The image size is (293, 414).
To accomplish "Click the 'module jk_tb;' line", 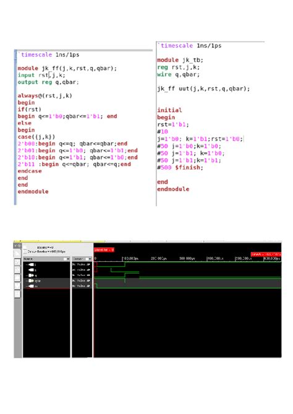I will click(180, 60).
